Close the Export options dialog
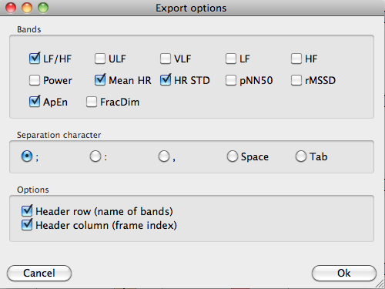The height and width of the screenshot is (289, 385). click(11, 8)
